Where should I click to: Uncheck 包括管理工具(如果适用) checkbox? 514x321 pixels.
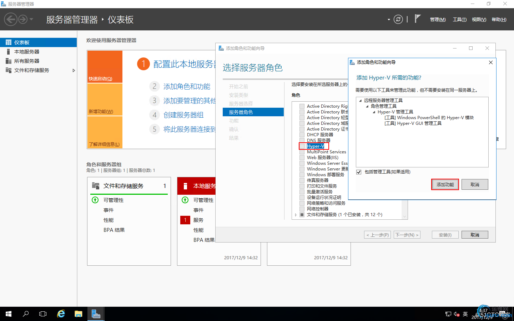359,172
